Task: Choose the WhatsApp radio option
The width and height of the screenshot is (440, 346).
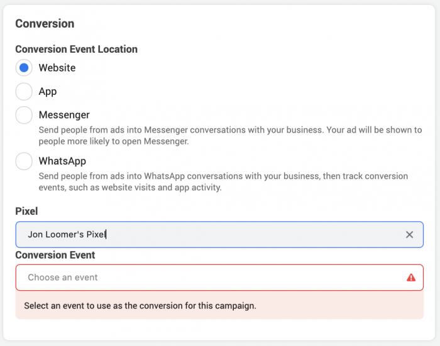Action: [x=24, y=161]
